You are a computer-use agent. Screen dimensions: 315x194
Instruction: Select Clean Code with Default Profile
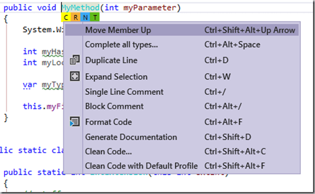[x=182, y=166]
